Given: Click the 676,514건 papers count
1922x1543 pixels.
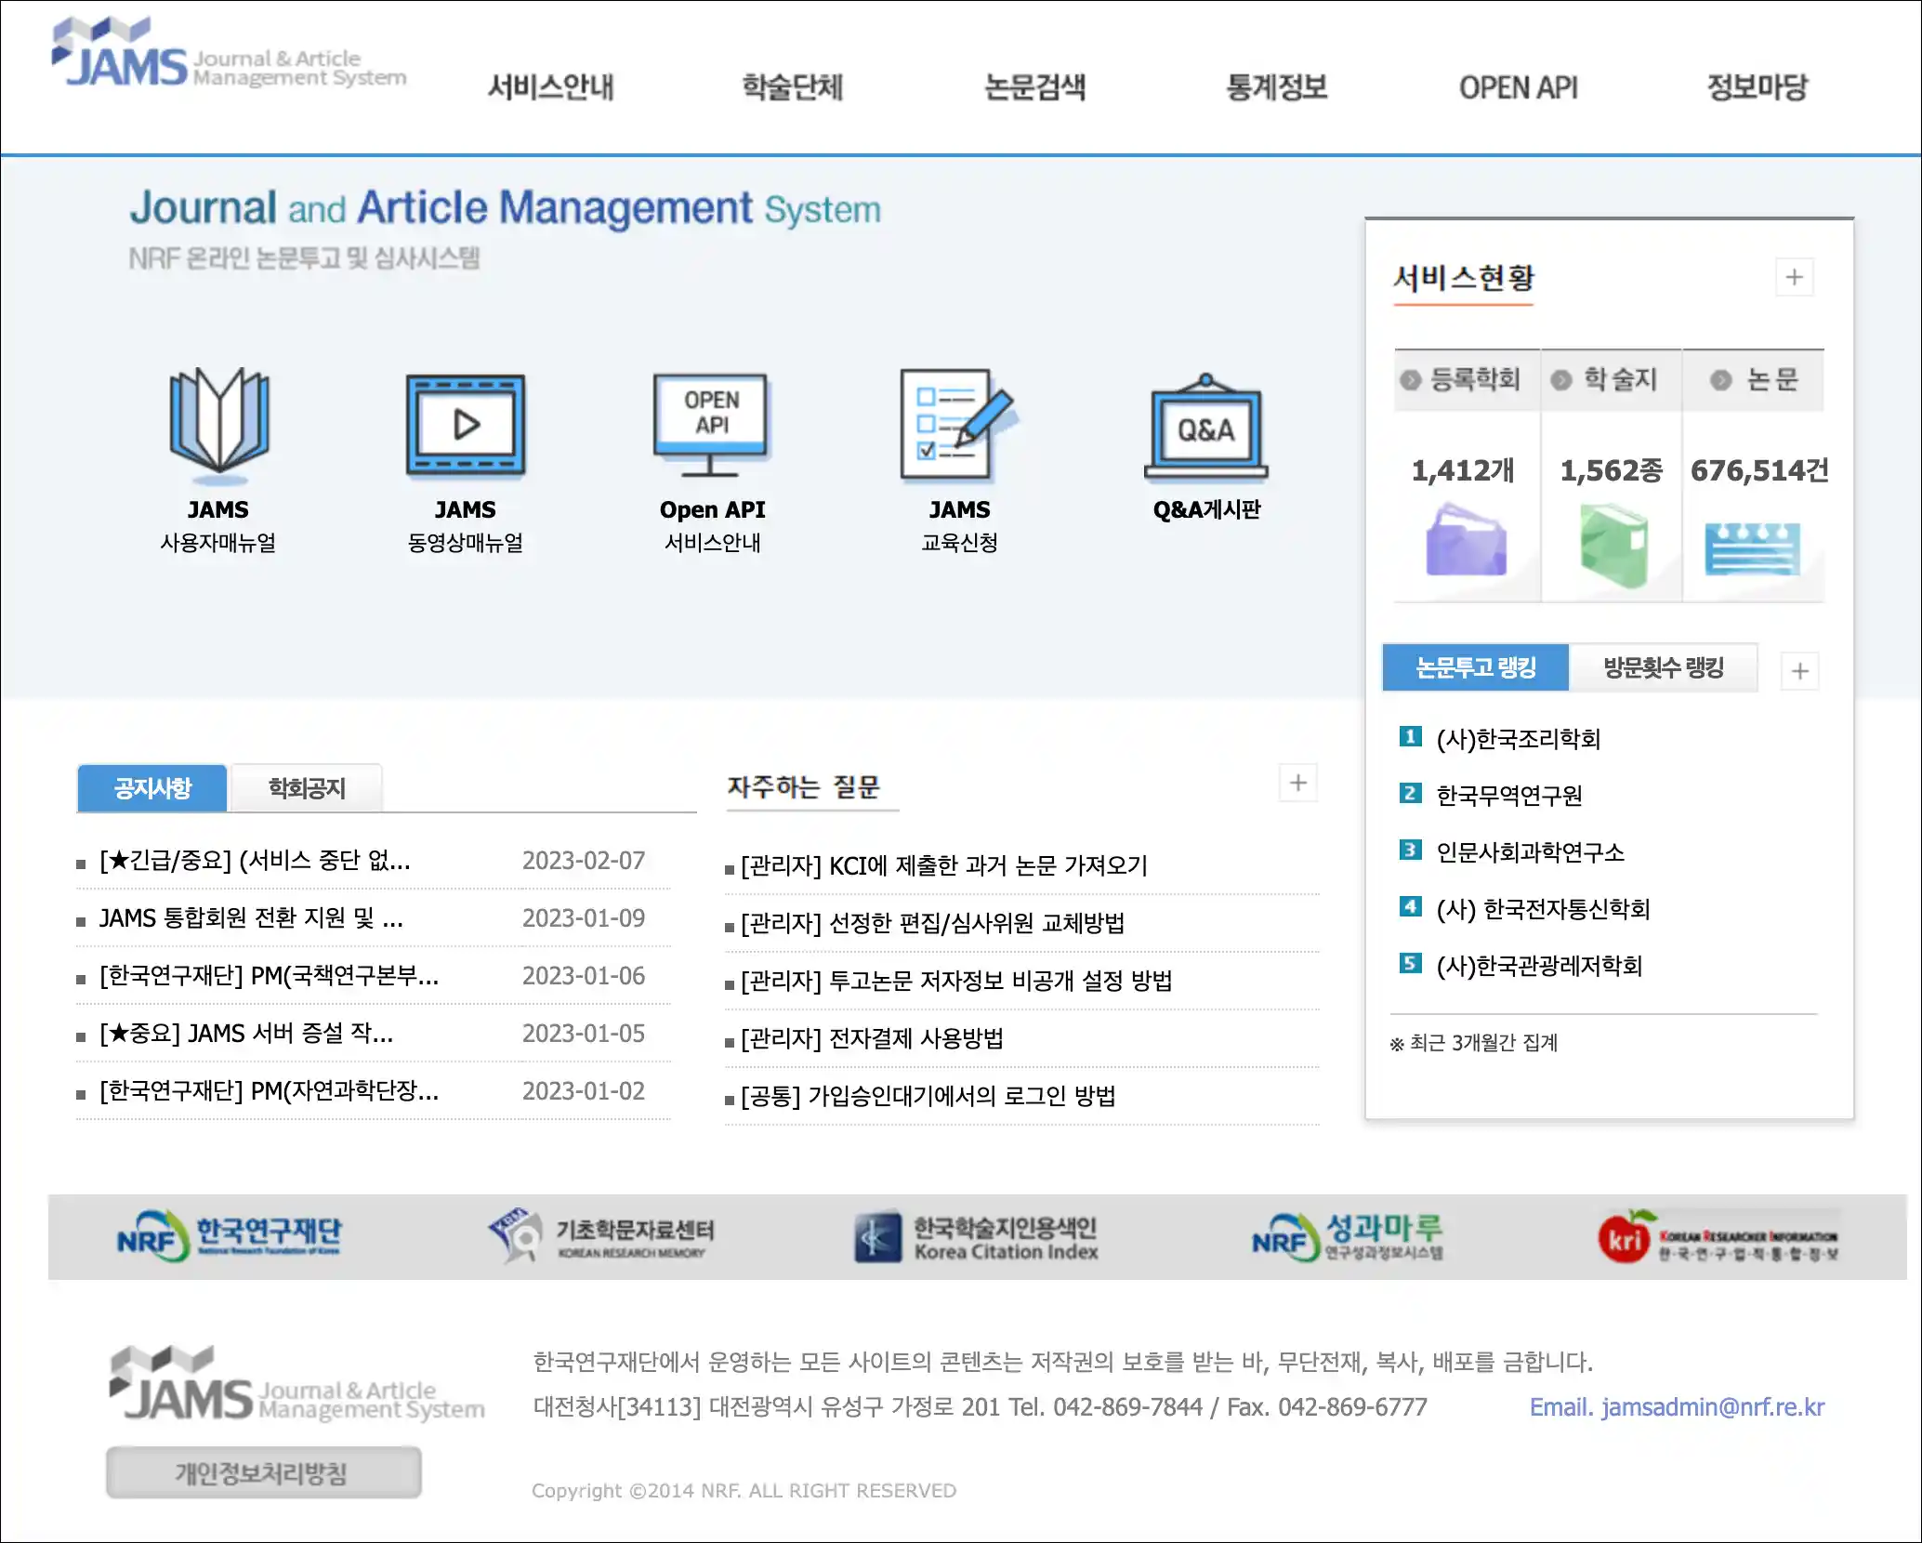Looking at the screenshot, I should click(x=1758, y=471).
